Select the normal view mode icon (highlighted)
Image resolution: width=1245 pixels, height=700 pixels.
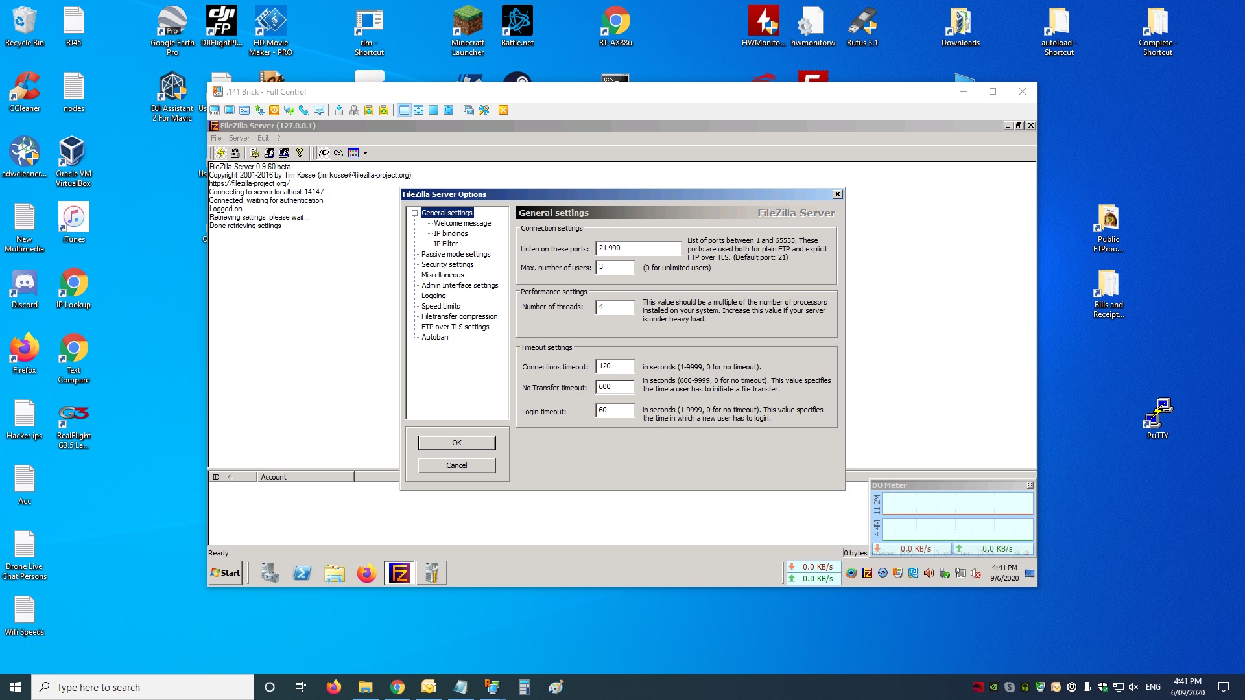coord(404,110)
